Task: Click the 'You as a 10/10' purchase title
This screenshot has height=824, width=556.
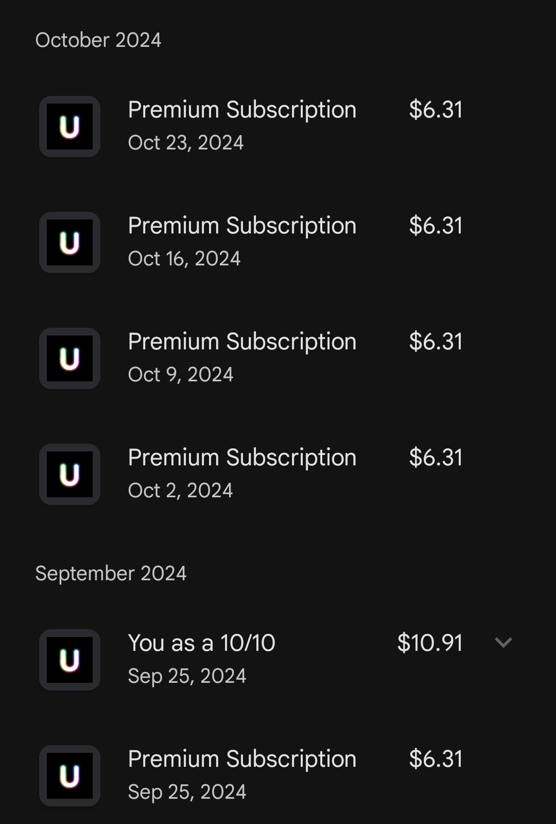Action: pos(202,643)
